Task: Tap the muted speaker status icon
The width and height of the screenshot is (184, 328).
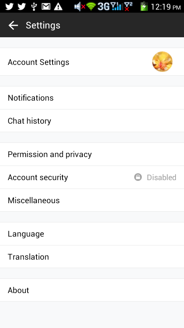Action: (x=80, y=7)
